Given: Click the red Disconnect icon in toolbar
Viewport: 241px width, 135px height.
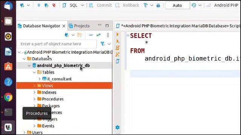Looking at the screenshot, I should click(x=54, y=5).
